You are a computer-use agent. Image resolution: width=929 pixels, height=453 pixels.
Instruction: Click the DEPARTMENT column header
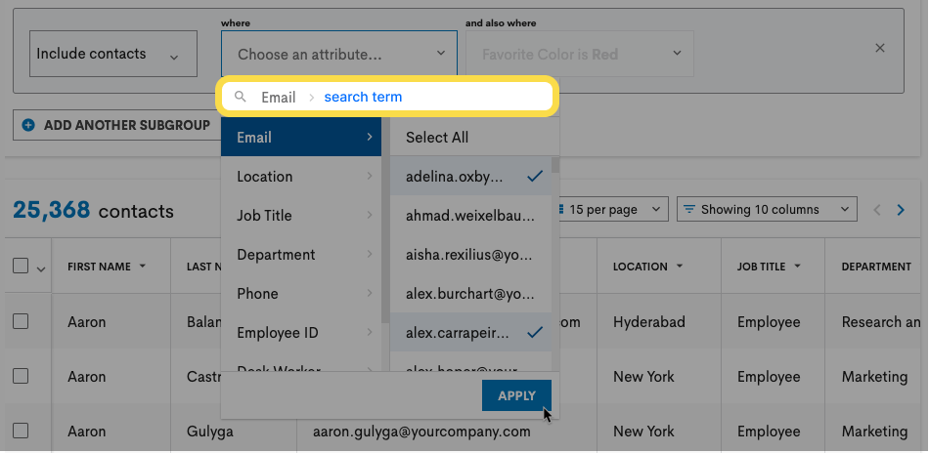875,267
